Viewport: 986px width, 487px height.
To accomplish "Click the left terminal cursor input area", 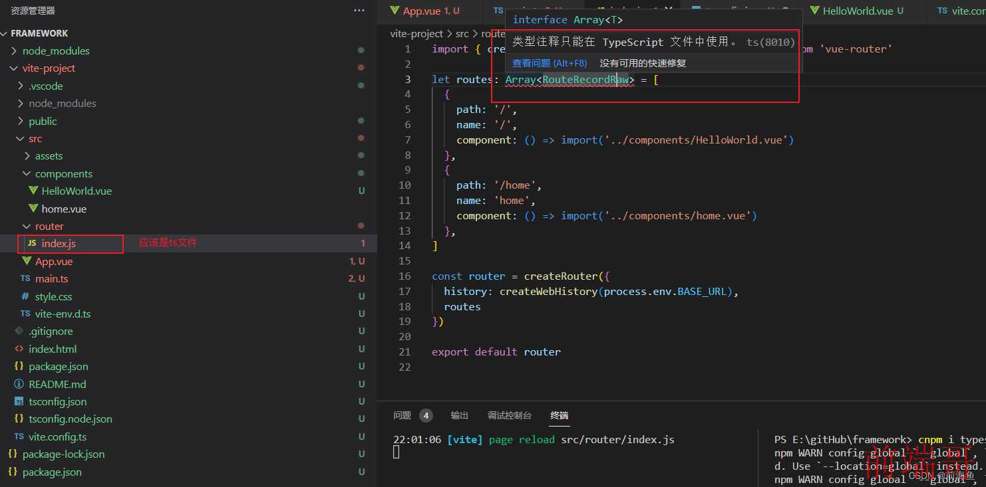I will [397, 452].
